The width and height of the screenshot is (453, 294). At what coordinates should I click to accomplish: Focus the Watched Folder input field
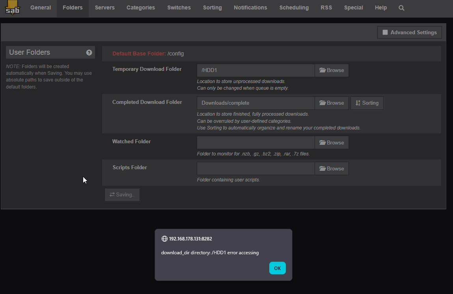pyautogui.click(x=255, y=143)
